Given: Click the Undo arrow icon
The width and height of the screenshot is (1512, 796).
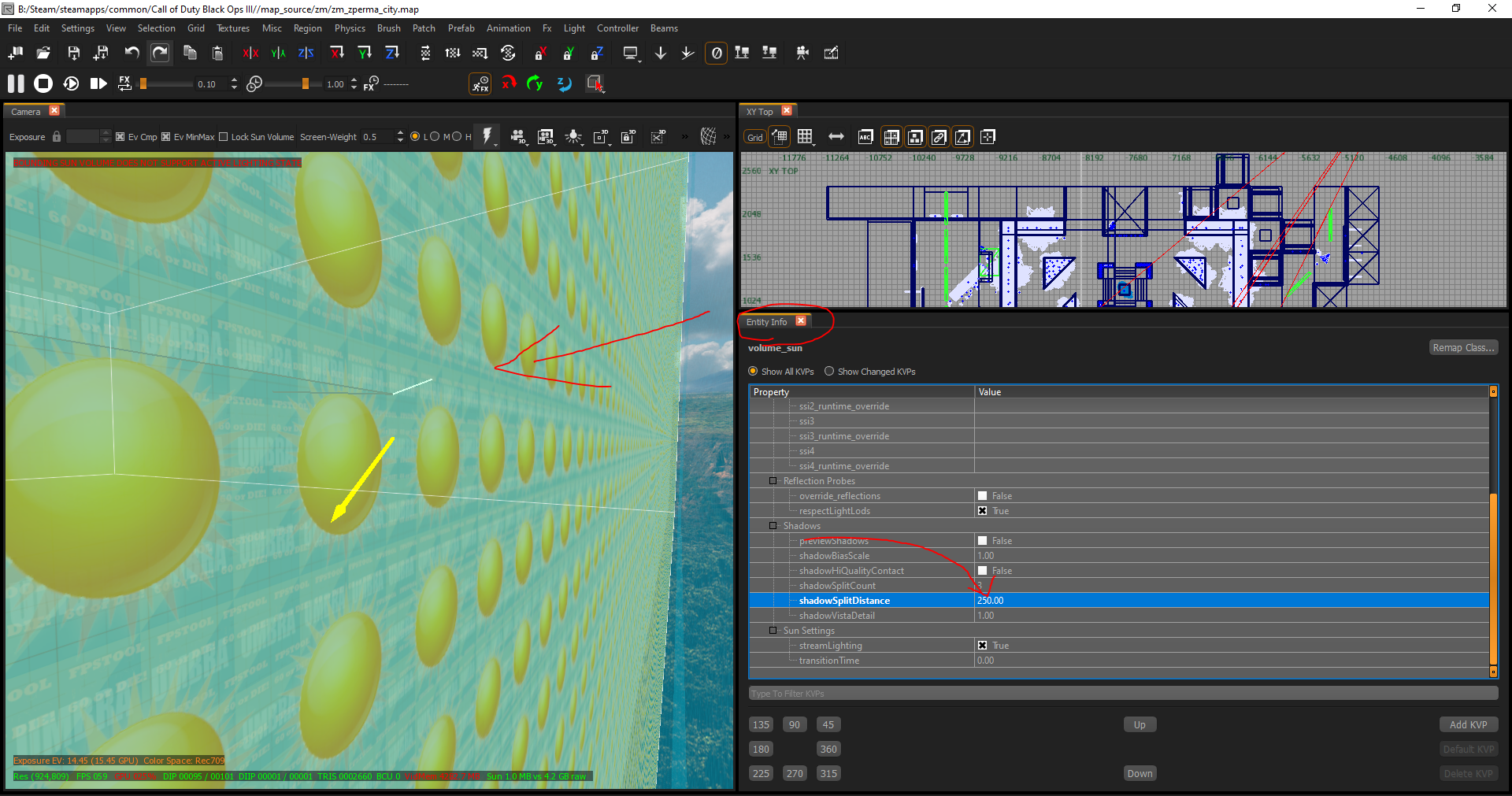Looking at the screenshot, I should 132,53.
